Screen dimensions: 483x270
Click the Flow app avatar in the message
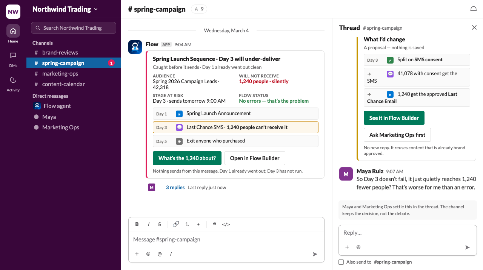[135, 47]
